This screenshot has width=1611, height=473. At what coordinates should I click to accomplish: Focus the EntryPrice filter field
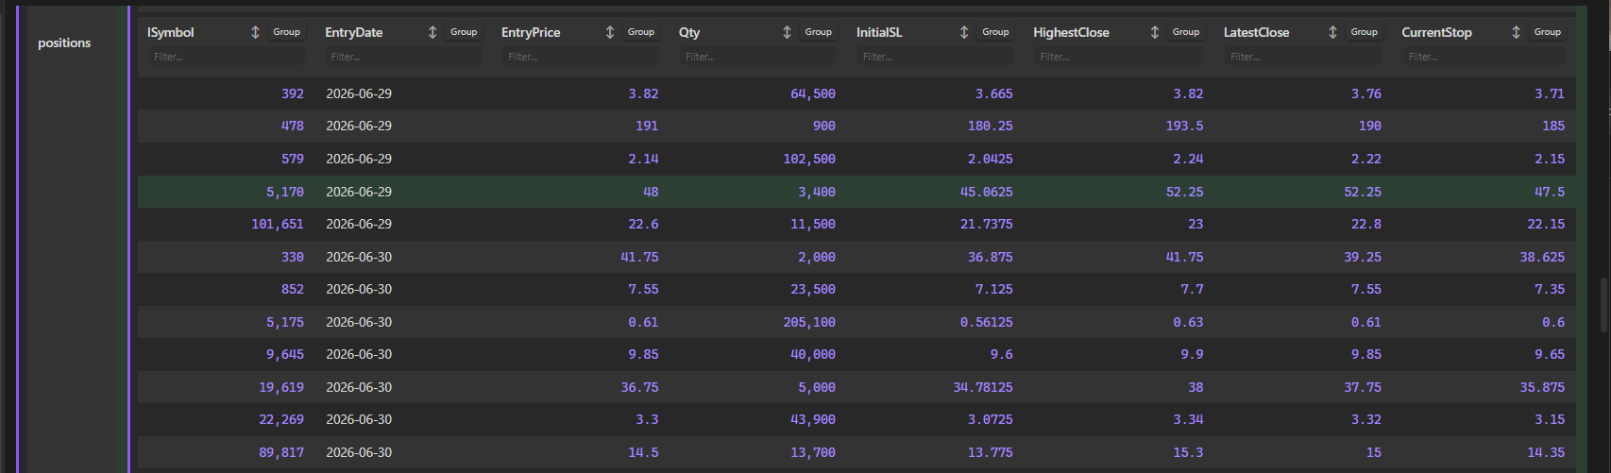click(581, 57)
